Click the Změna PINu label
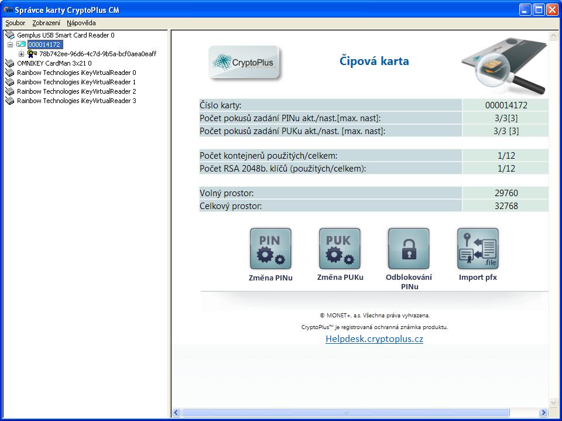This screenshot has height=421, width=562. point(270,278)
